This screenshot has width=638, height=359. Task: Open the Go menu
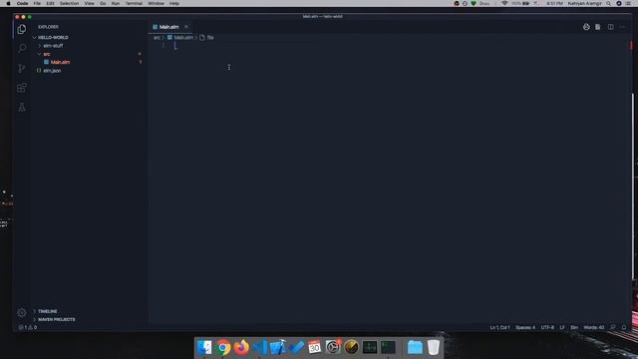103,3
